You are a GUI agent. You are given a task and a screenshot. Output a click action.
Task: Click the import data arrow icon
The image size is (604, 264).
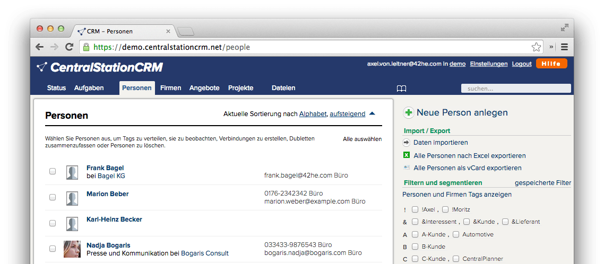(407, 143)
